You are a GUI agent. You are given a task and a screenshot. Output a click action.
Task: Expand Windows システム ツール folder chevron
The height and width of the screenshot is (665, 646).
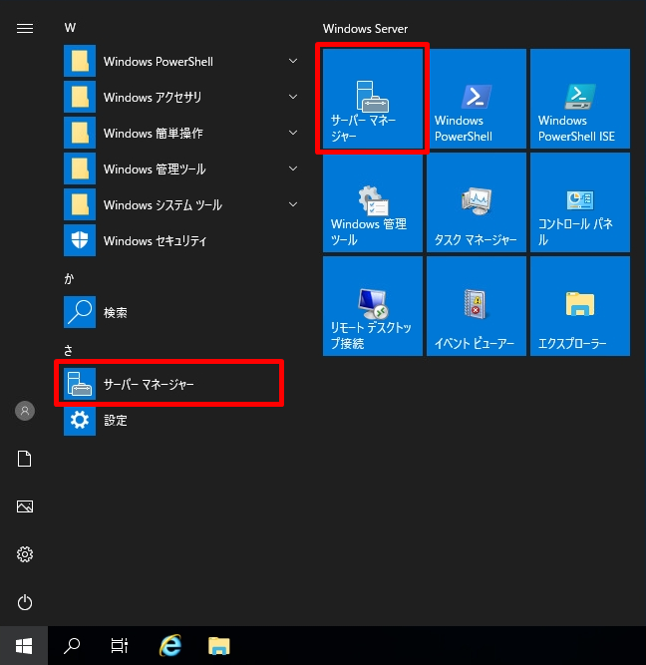click(293, 204)
